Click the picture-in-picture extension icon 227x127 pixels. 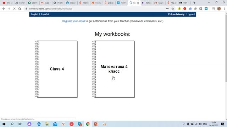click(201, 8)
